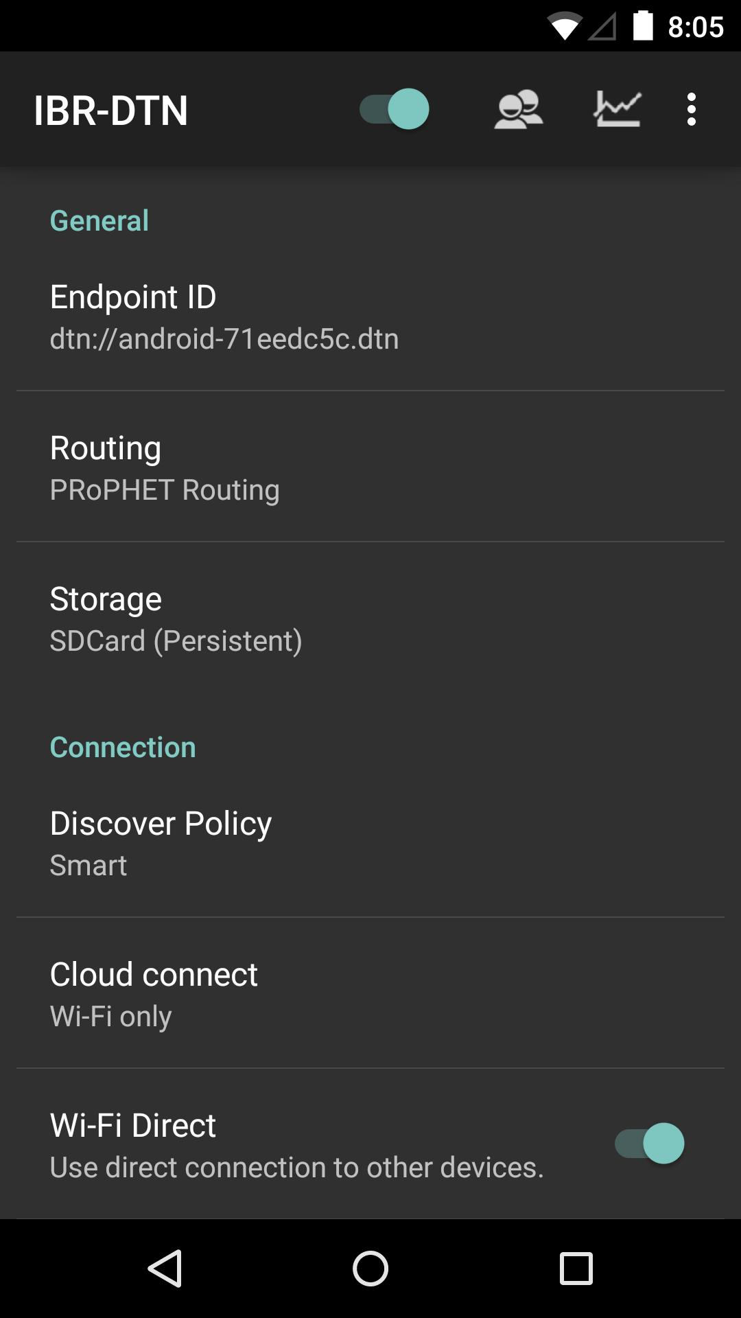Open the Storage type setting
This screenshot has width=741, height=1318.
coord(370,618)
